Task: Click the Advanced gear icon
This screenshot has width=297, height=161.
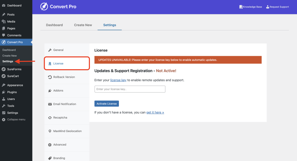Action: 50,145
